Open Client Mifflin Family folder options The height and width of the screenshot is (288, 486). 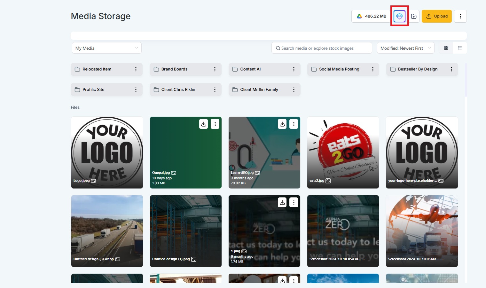(294, 90)
